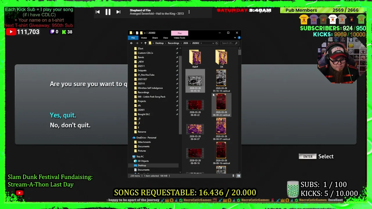Click the pin icon beside Snippets
This screenshot has height=209, width=372.
coord(177,70)
